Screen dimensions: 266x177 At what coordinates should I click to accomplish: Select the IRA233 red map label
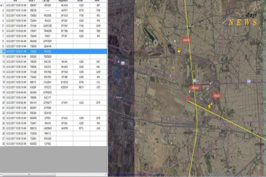point(217,96)
